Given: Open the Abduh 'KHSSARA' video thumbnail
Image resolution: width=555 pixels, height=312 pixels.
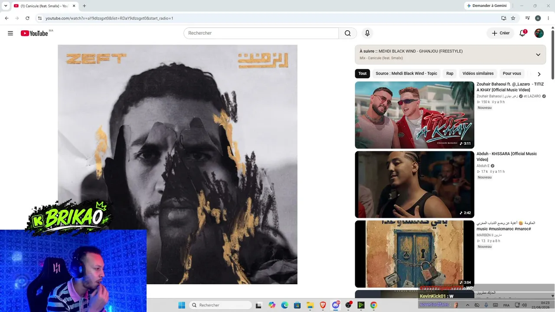Looking at the screenshot, I should [415, 185].
